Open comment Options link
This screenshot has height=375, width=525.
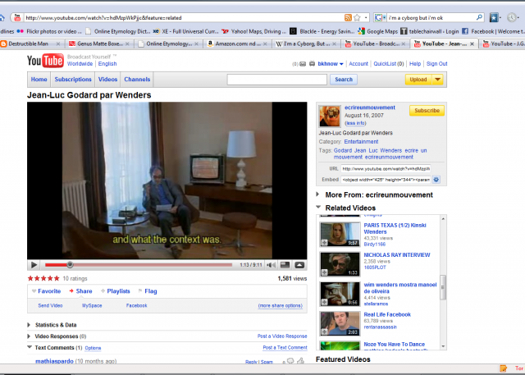pos(93,348)
